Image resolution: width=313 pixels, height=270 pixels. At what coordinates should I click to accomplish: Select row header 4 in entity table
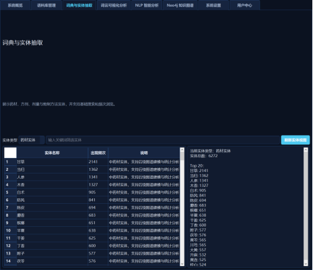tap(10, 185)
